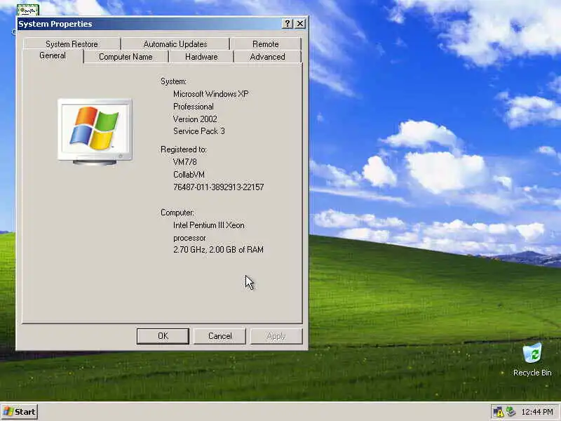Screen dimensions: 561x421
Task: Switch to the Automatic Updates tab
Action: [x=175, y=44]
